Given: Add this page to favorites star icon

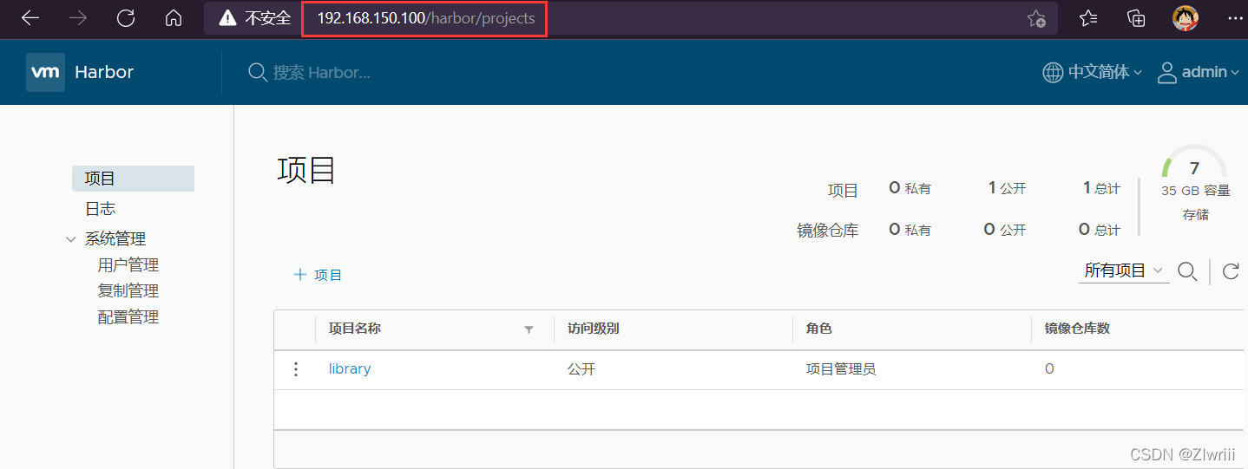Looking at the screenshot, I should click(1036, 18).
